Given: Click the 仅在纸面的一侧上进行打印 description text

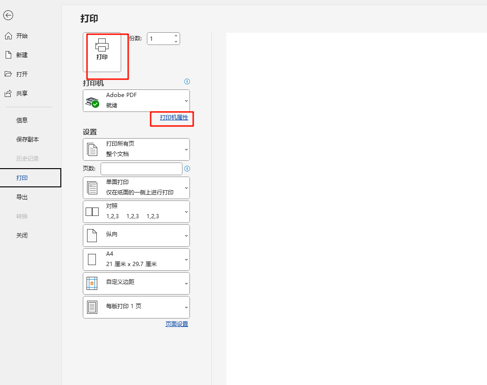Looking at the screenshot, I should pyautogui.click(x=140, y=192).
